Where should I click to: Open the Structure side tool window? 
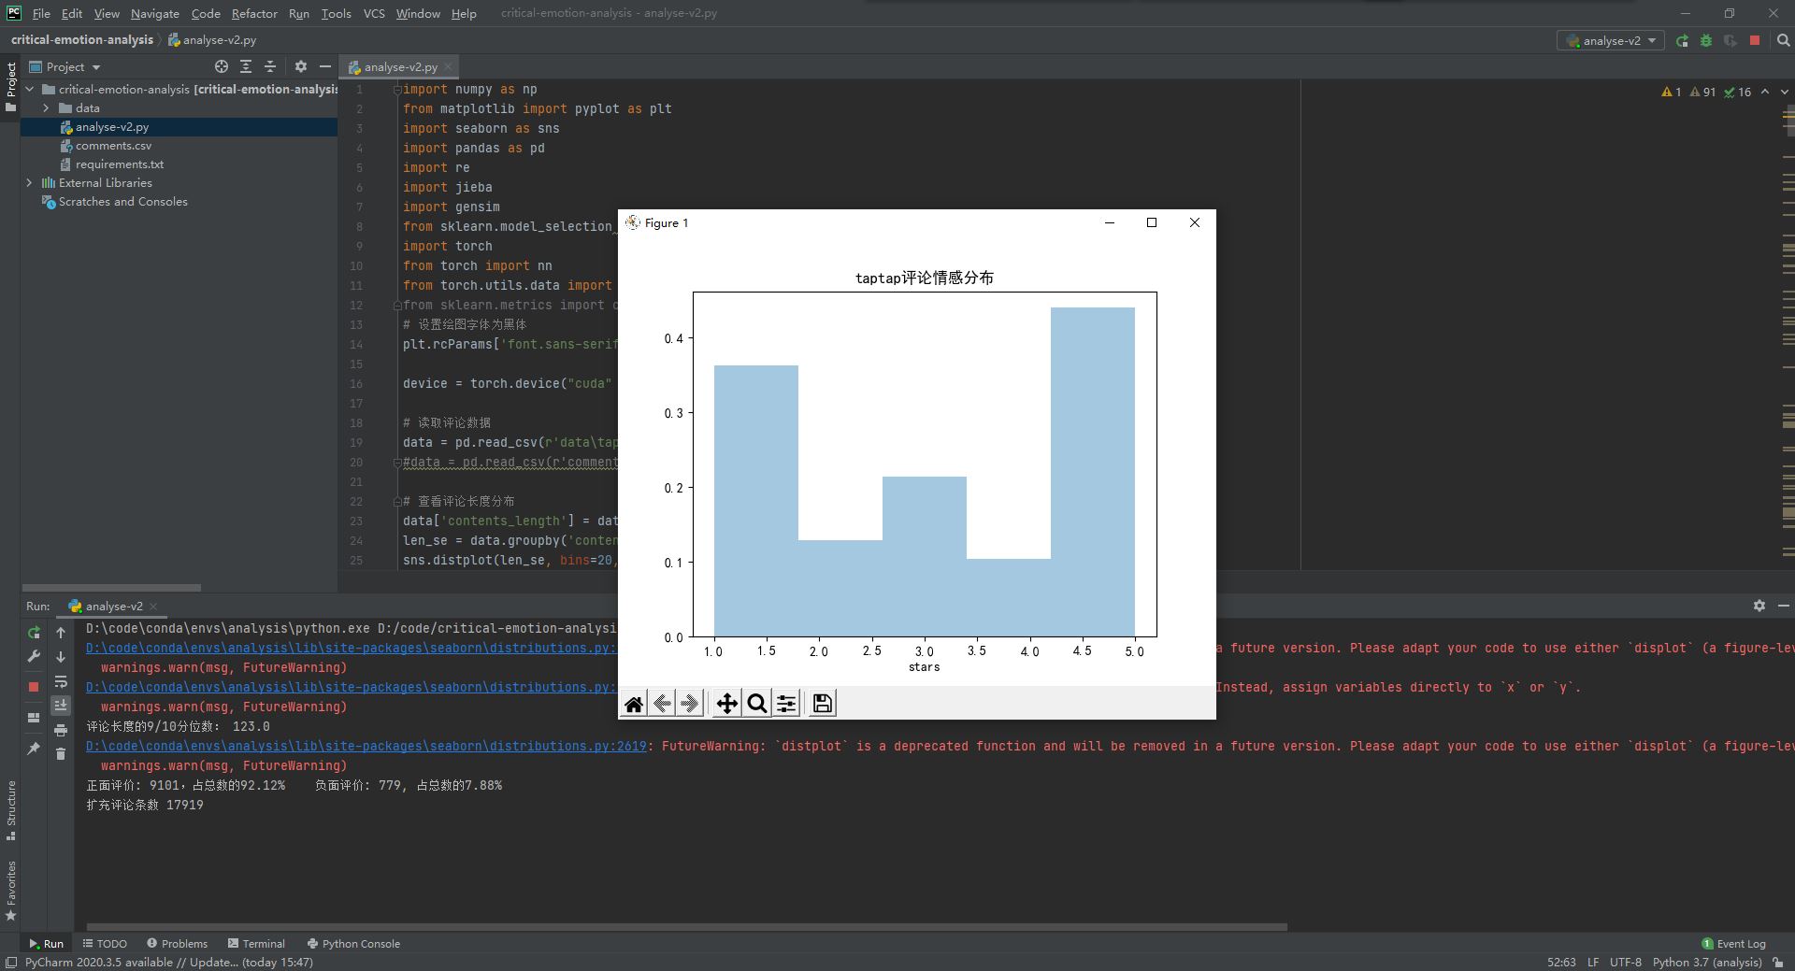(11, 809)
